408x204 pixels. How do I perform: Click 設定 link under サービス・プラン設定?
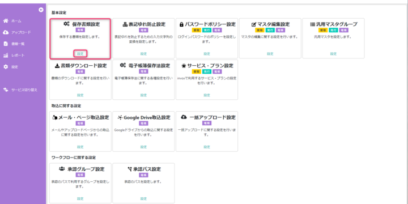click(x=207, y=95)
